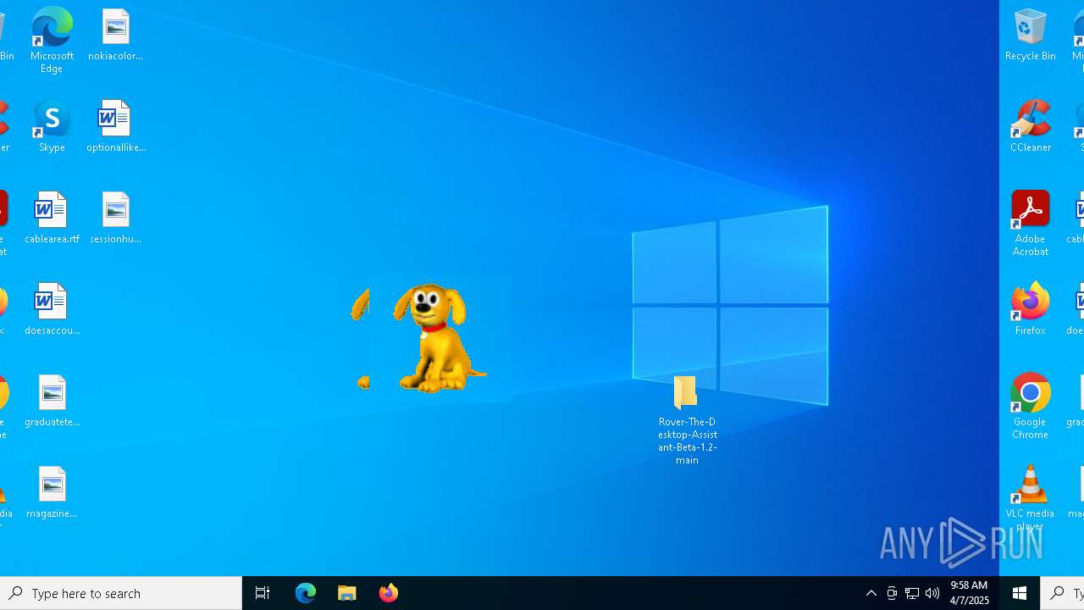Select the graduatete image file

pos(52,402)
